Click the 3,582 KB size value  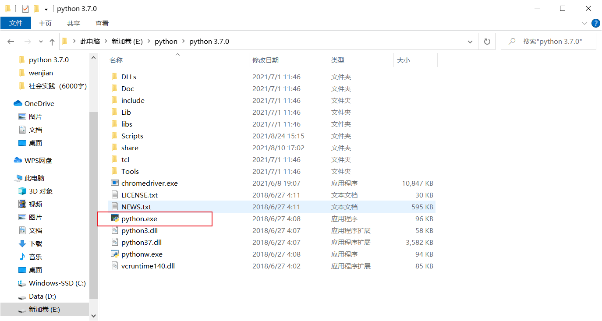click(x=419, y=242)
